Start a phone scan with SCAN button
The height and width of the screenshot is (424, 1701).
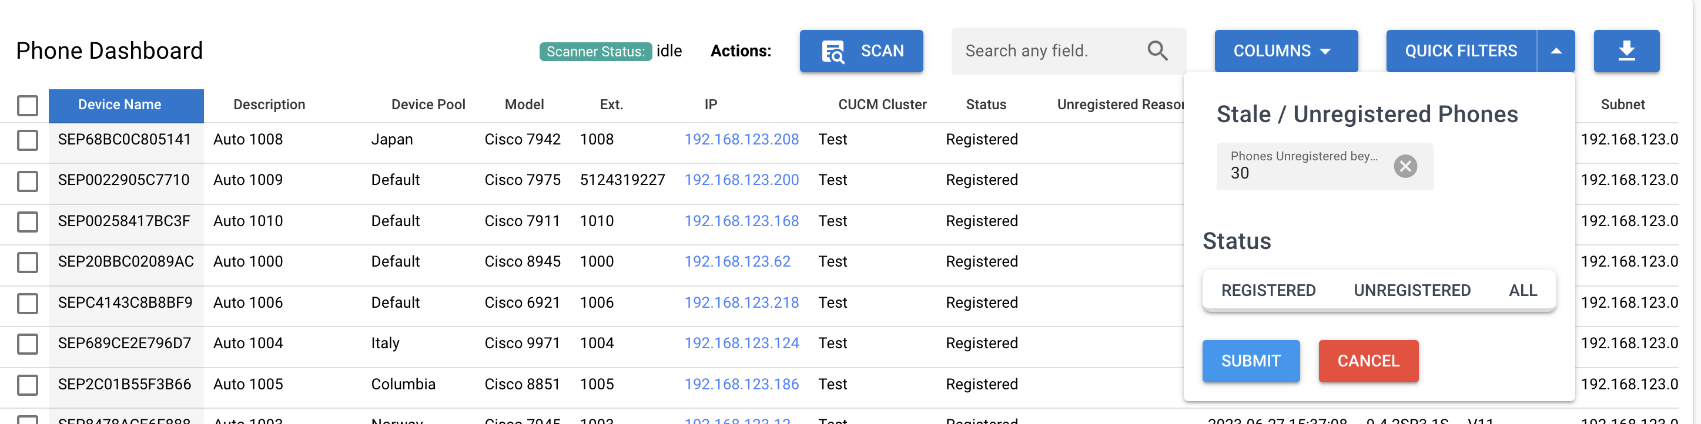pos(860,51)
